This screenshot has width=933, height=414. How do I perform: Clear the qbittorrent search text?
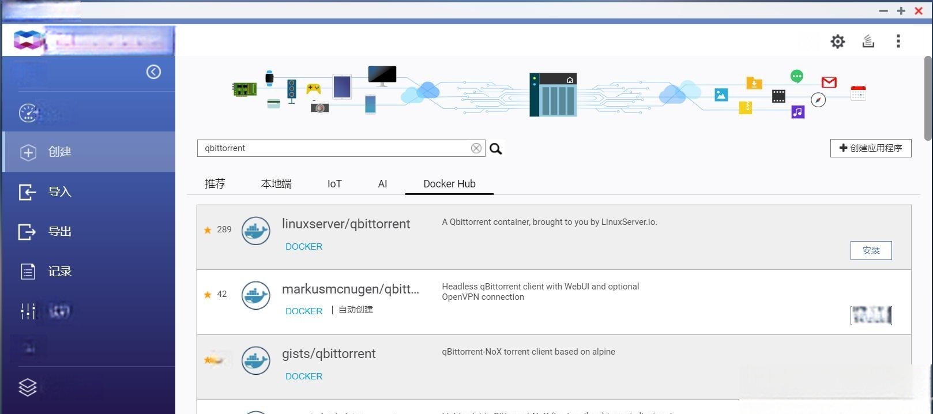[476, 148]
